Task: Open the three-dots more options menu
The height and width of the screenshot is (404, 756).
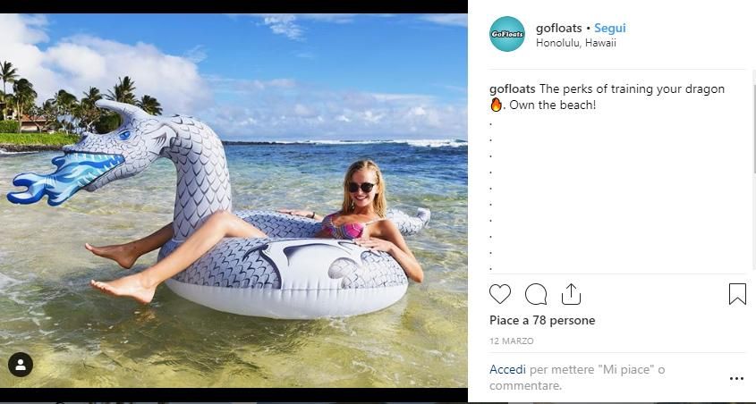Action: click(736, 378)
